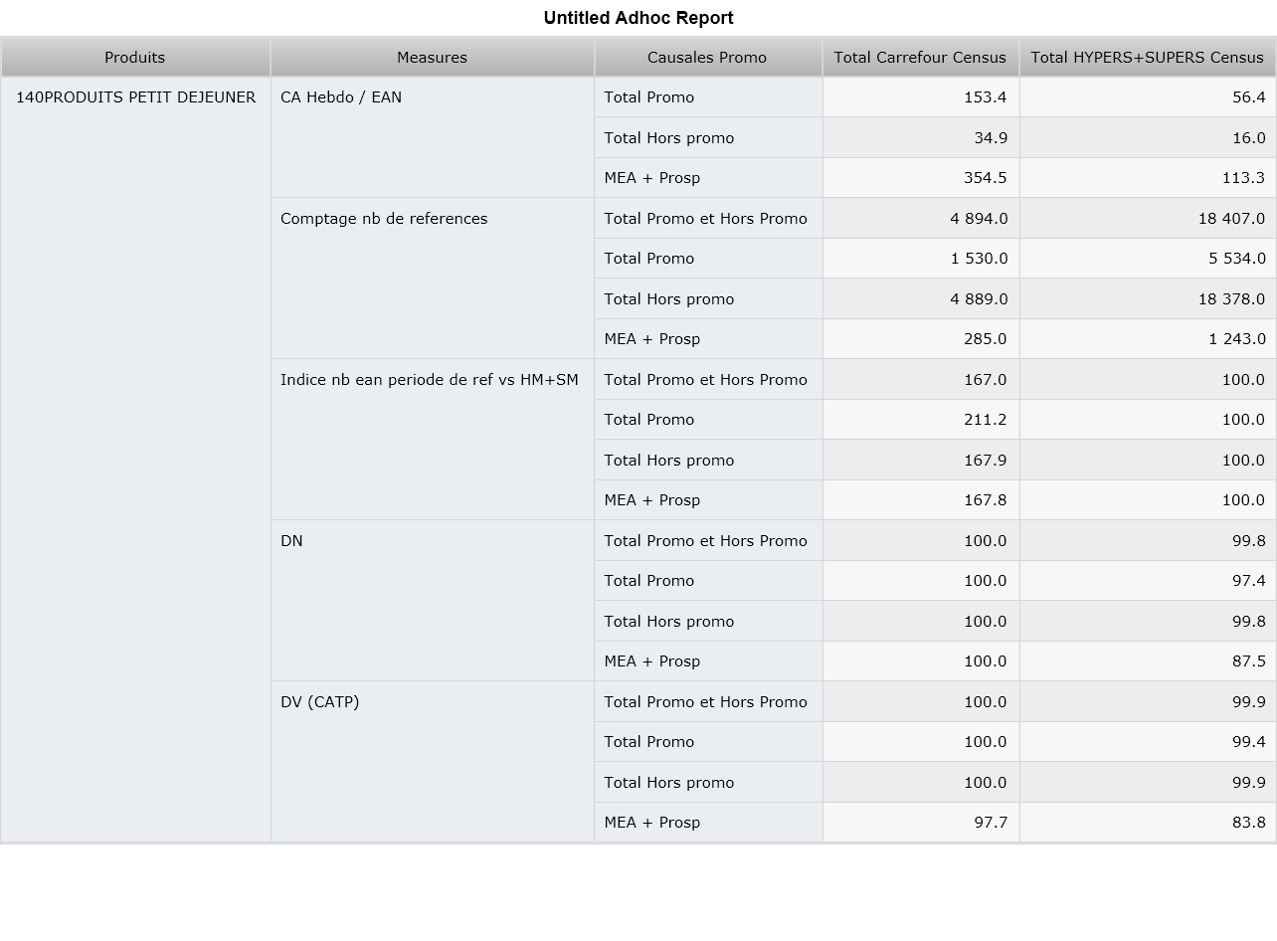The height and width of the screenshot is (941, 1277).
Task: Click the 285.0 value cell
Action: (921, 339)
